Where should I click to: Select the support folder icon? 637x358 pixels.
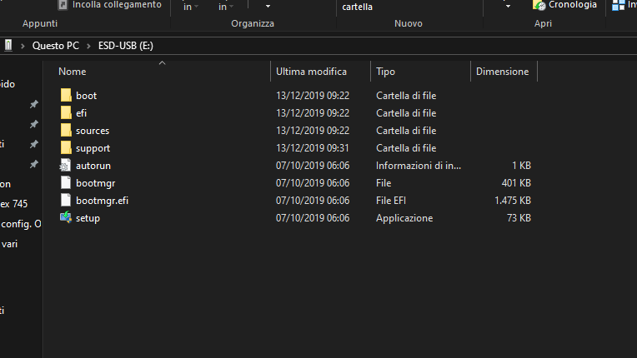66,147
